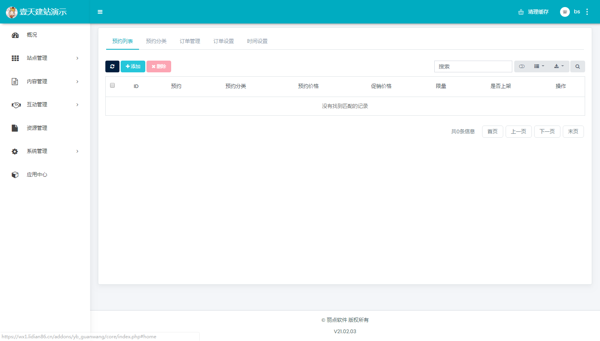The image size is (600, 341).
Task: Click the 操作 column header
Action: click(x=561, y=86)
